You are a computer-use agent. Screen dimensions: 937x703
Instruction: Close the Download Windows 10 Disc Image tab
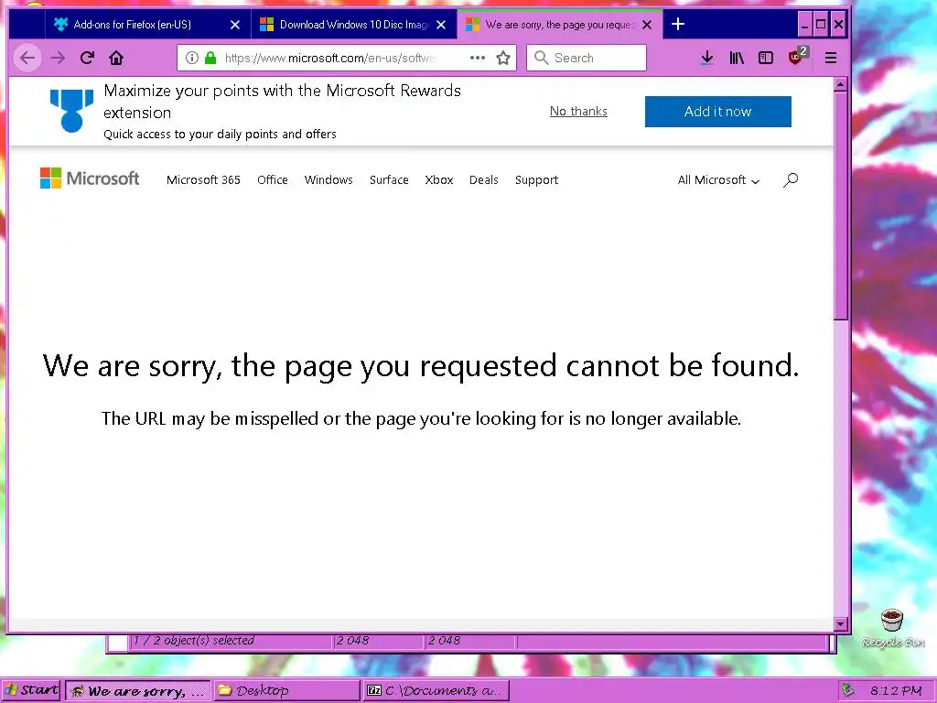441,25
